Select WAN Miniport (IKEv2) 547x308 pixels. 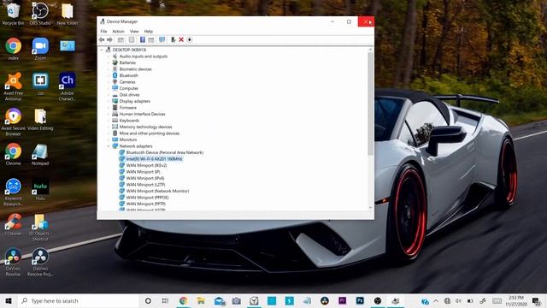tap(146, 165)
